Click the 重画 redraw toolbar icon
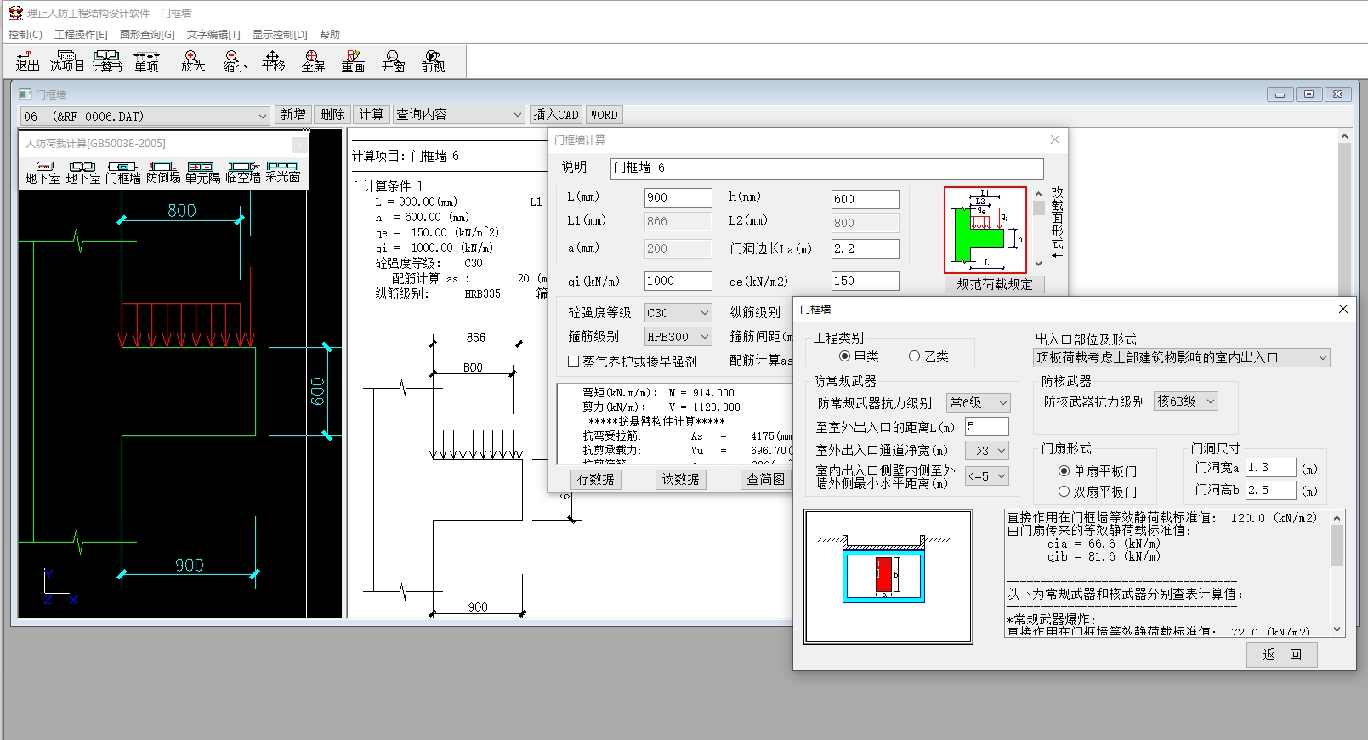This screenshot has width=1368, height=740. (353, 60)
